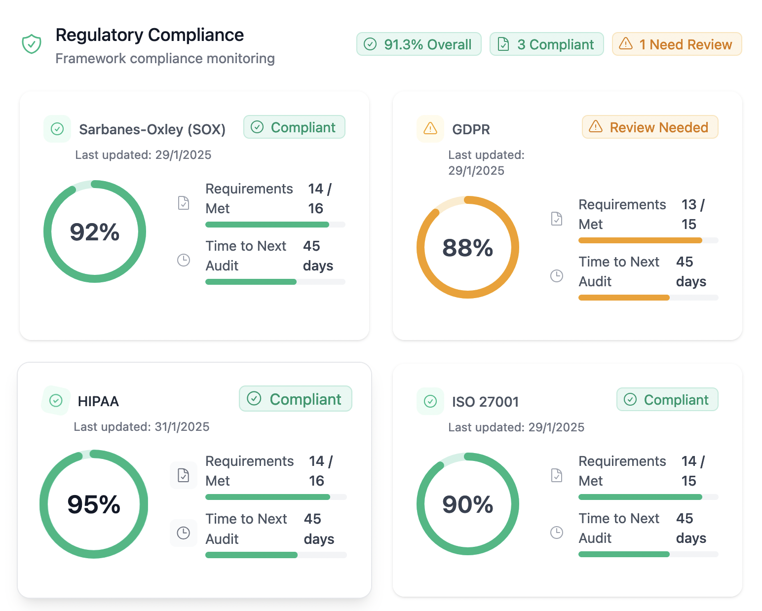This screenshot has height=611, width=762.
Task: Click the GDPR Last updated date text
Action: tap(486, 162)
